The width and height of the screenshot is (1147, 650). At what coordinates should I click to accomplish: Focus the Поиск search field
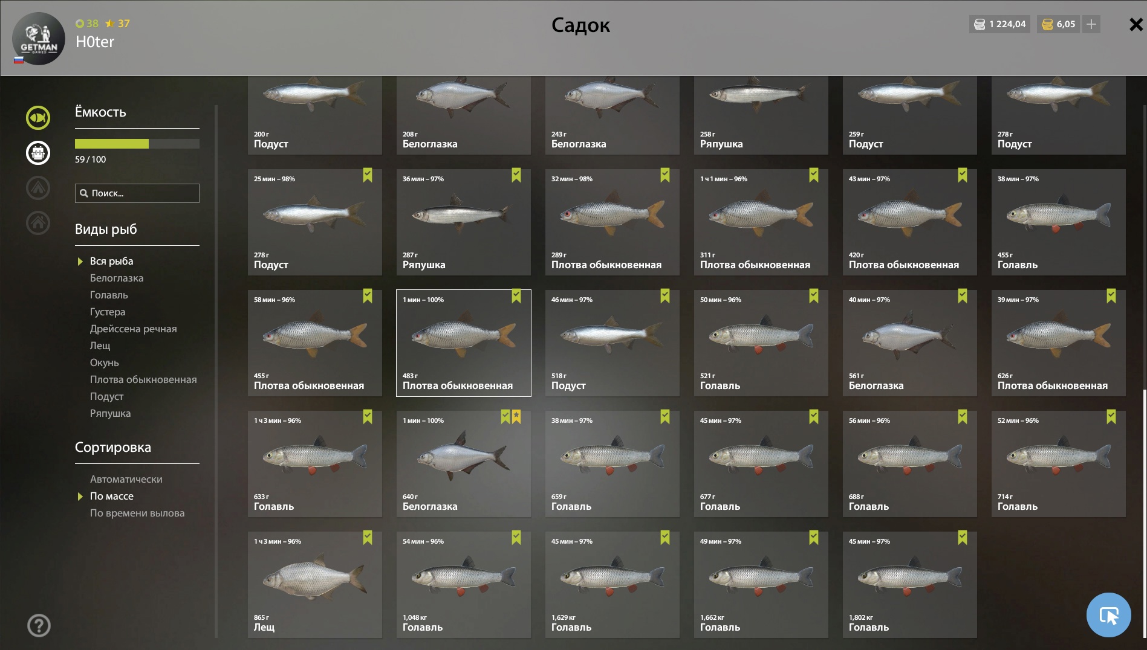click(x=137, y=193)
